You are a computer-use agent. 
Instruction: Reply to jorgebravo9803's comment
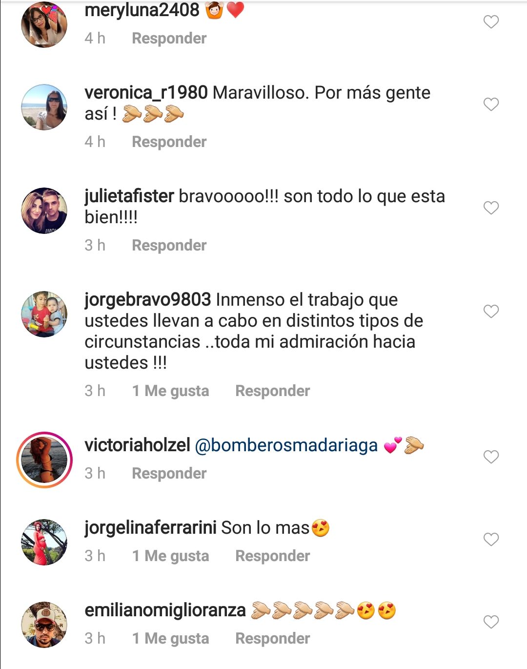pyautogui.click(x=273, y=391)
